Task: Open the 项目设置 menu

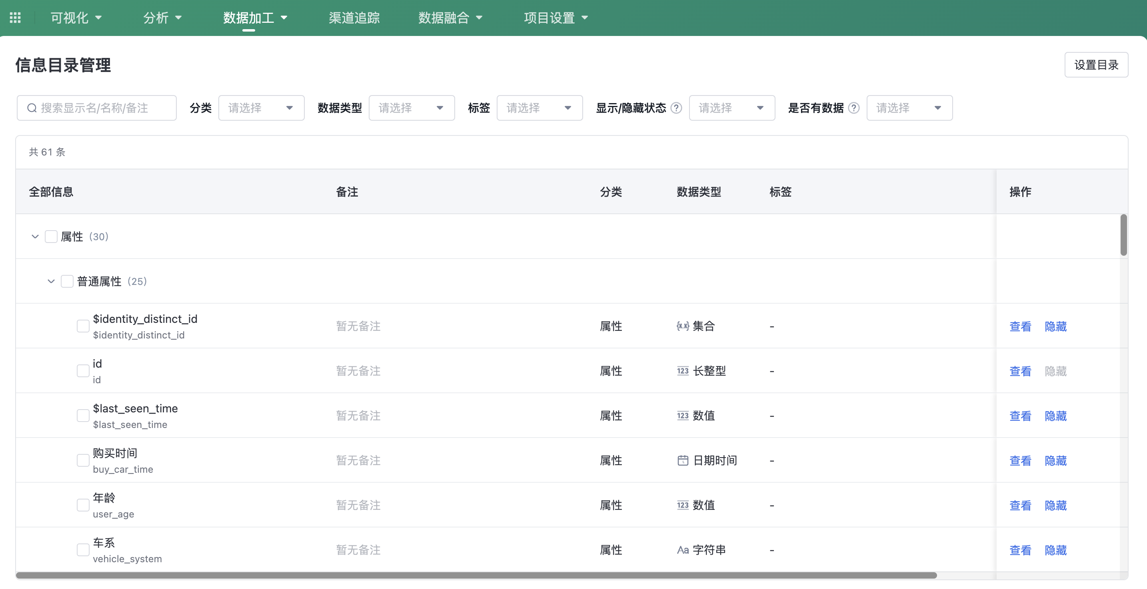Action: point(556,18)
